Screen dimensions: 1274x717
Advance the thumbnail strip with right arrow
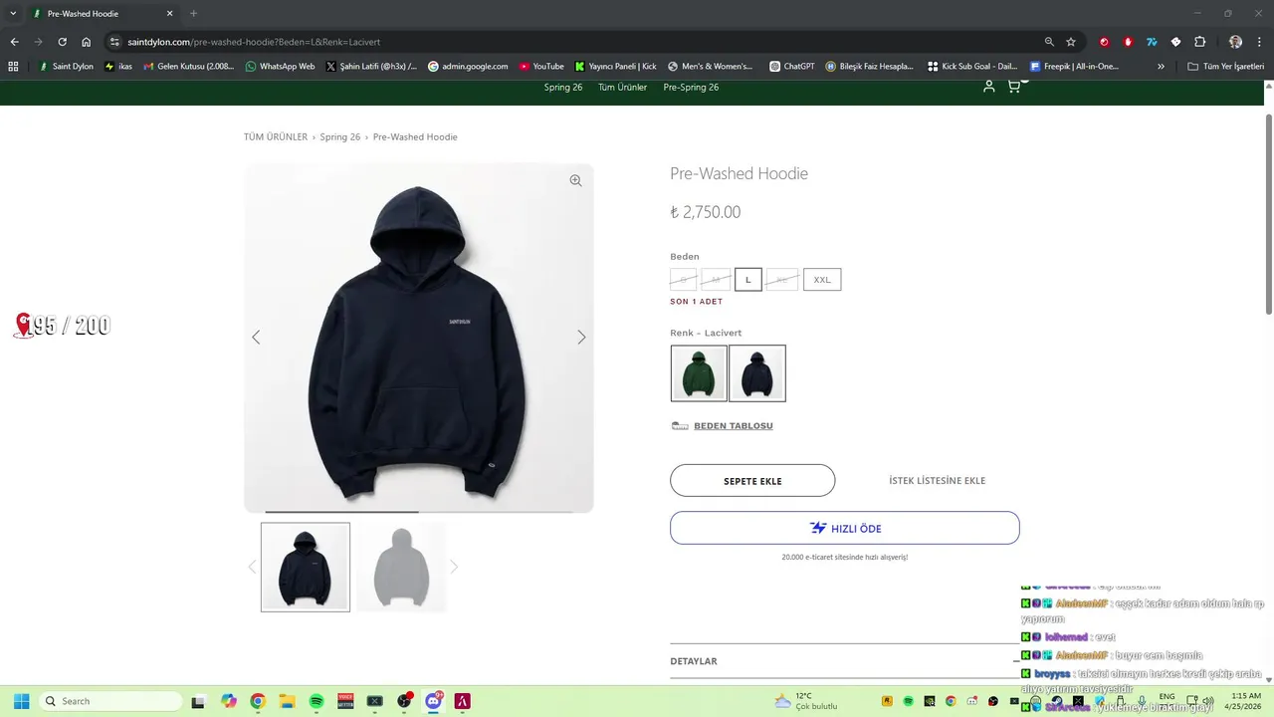coord(454,567)
